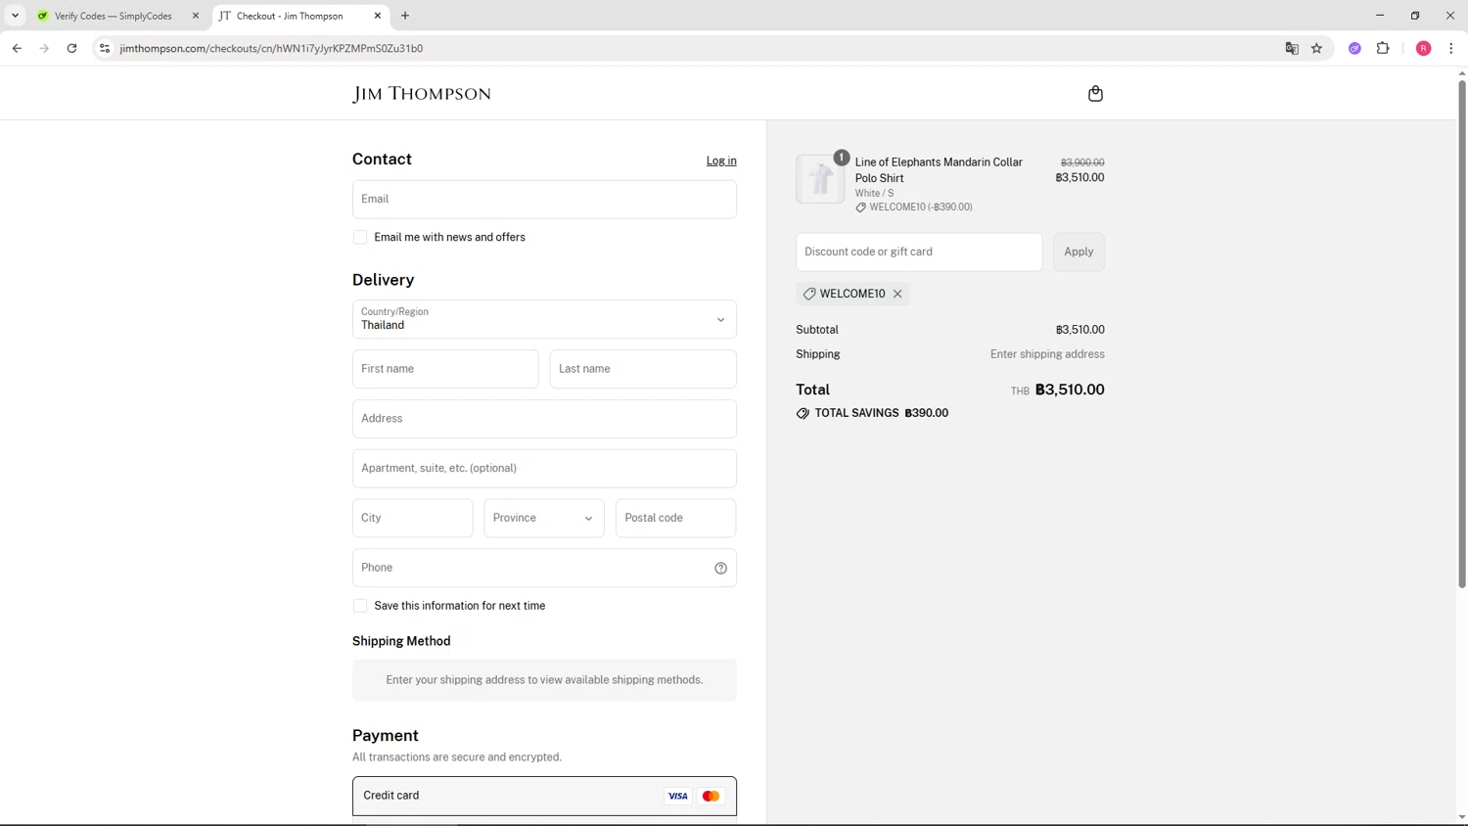
Task: Open a new browser tab
Action: point(405,16)
